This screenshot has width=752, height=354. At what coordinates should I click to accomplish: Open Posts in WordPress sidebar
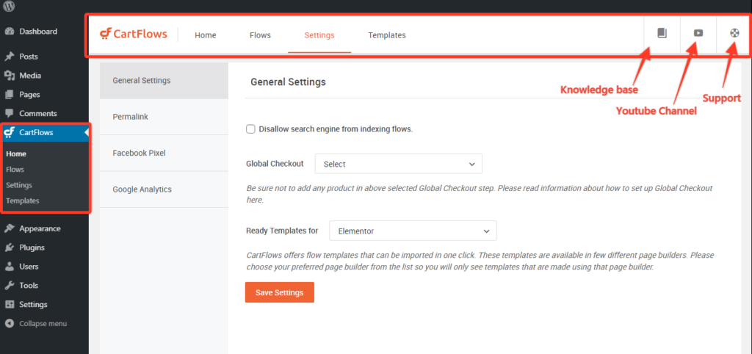29,57
